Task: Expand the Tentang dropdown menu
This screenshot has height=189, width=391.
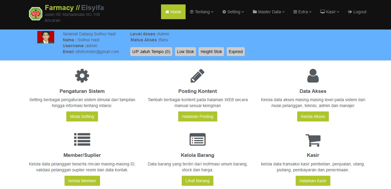Action: click(x=202, y=12)
